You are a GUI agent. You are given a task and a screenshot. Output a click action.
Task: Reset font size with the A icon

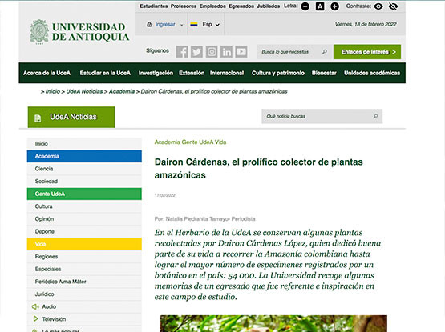pos(320,6)
